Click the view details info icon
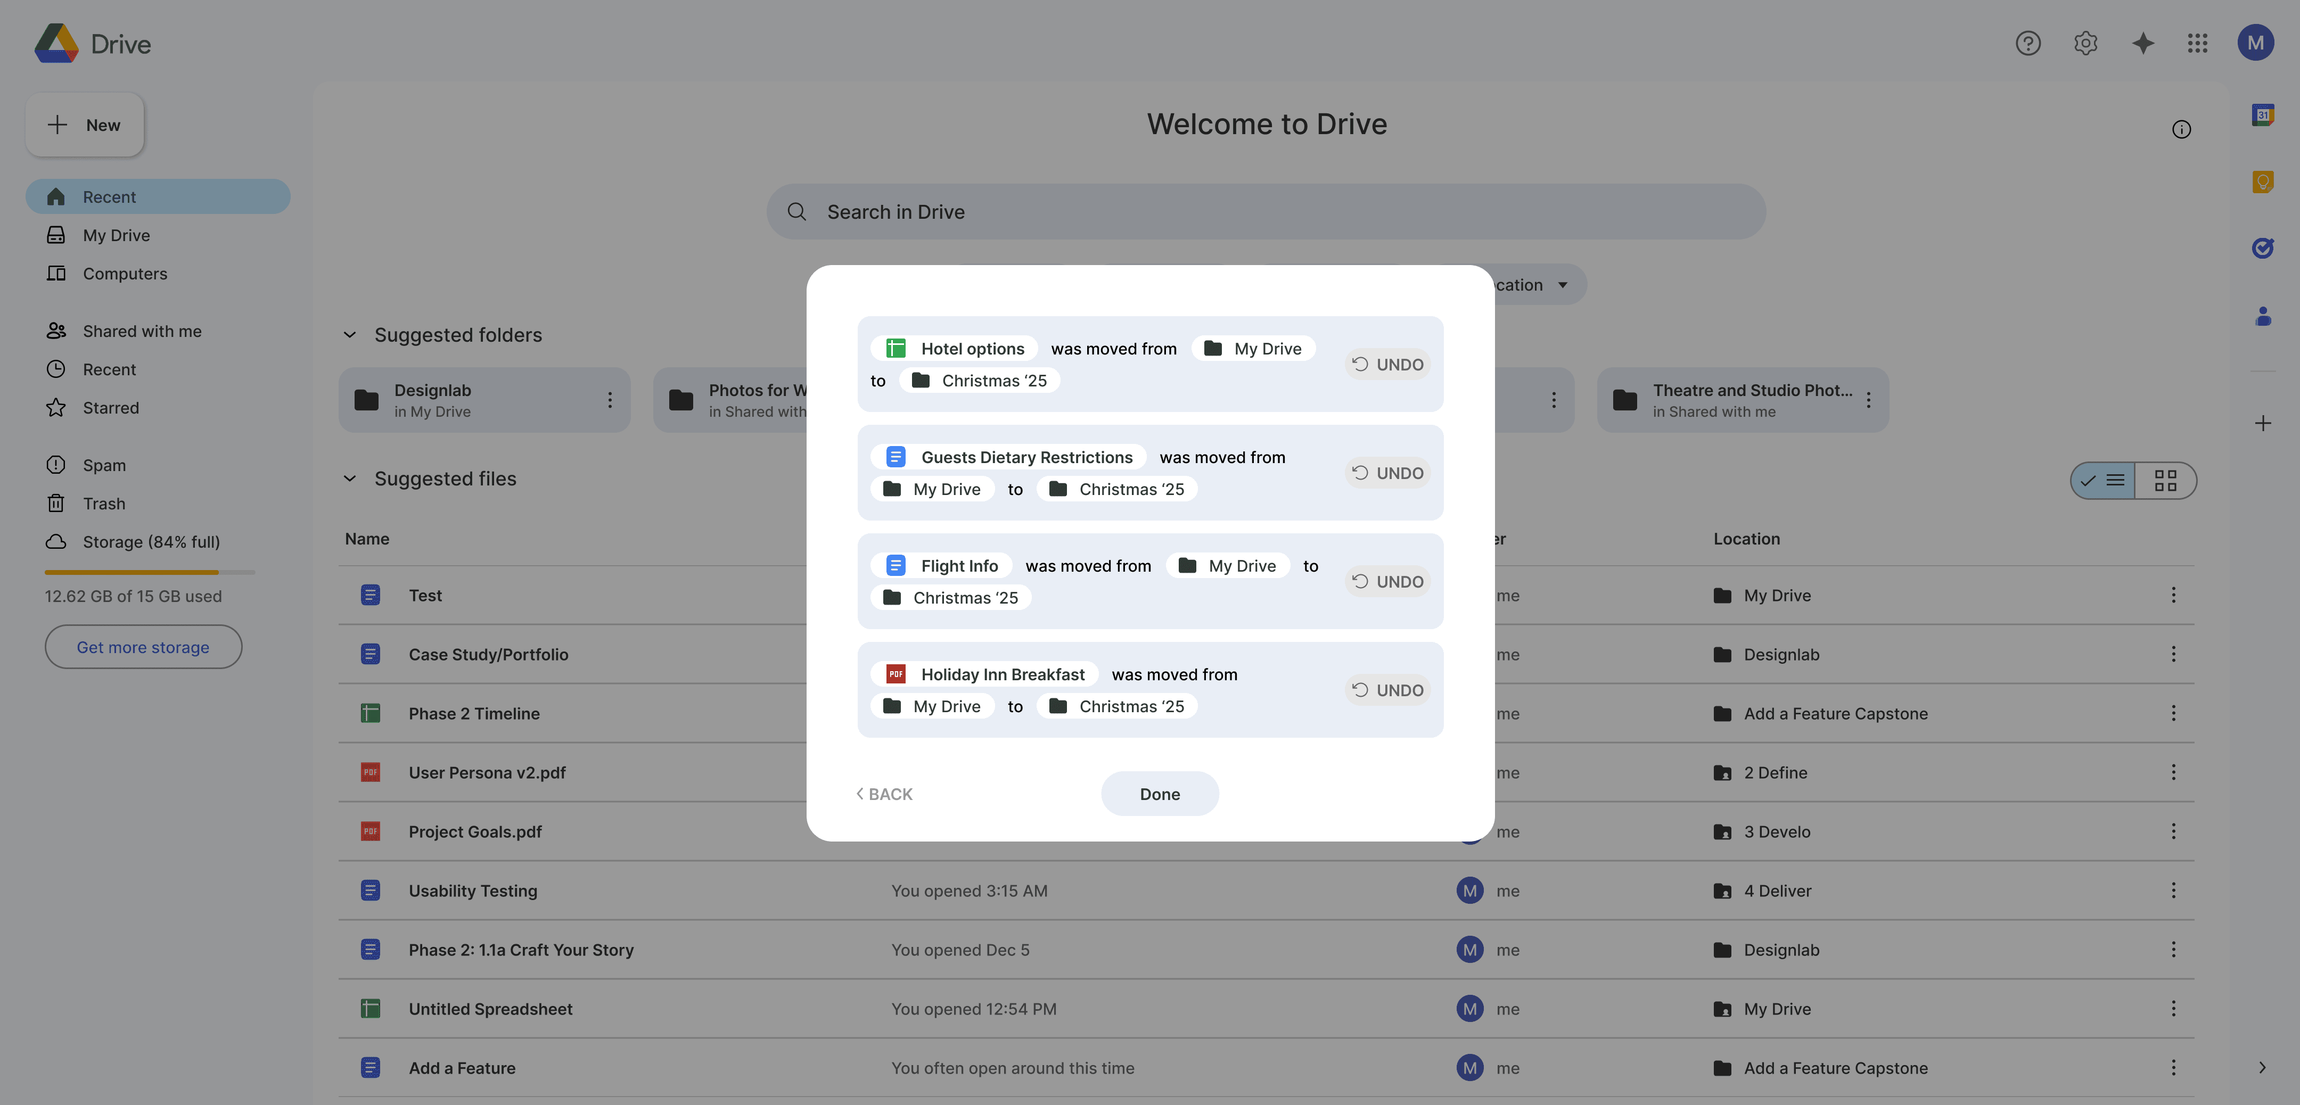 click(2181, 129)
